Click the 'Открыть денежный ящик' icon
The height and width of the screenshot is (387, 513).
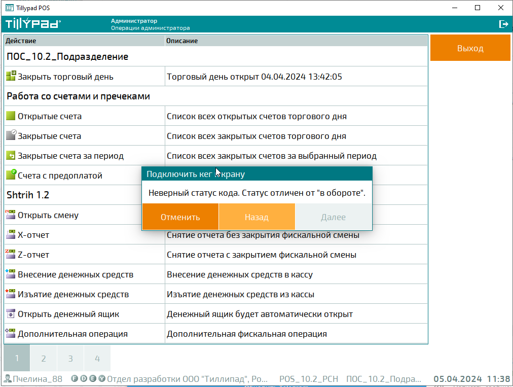[11, 313]
